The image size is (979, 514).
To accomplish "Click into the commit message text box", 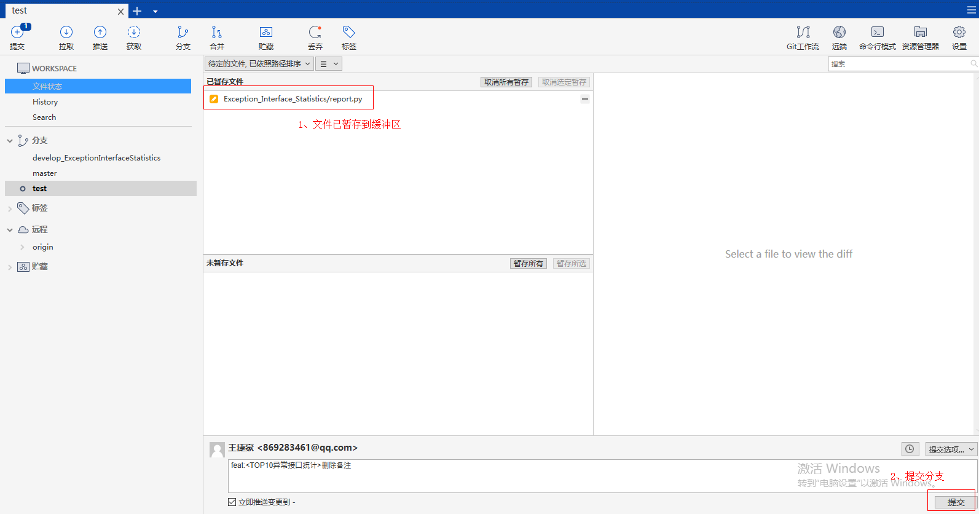I will click(602, 476).
